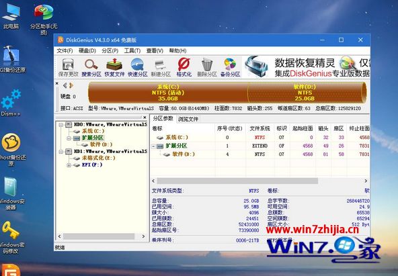Open the 恢复文件 file recovery tool
Image resolution: width=398 pixels, height=276 pixels.
click(114, 67)
